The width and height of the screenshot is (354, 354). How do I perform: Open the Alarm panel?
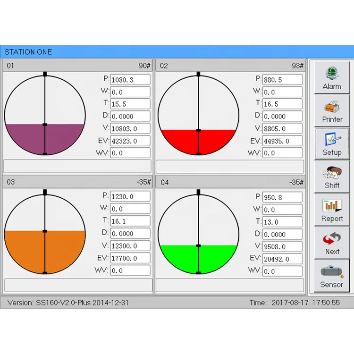point(332,77)
